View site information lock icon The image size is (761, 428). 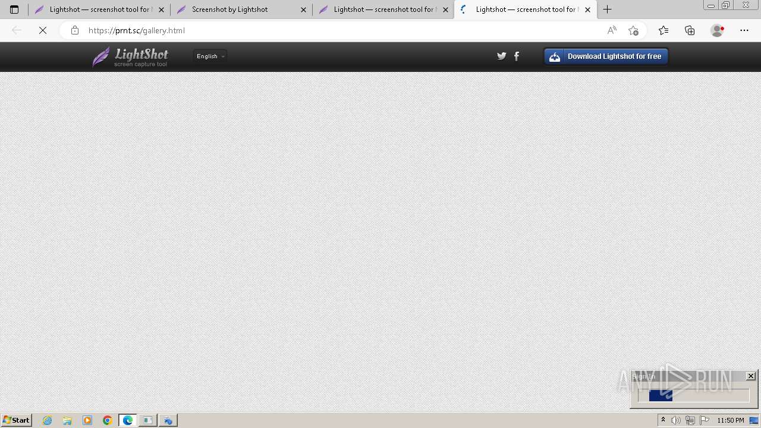click(x=75, y=30)
